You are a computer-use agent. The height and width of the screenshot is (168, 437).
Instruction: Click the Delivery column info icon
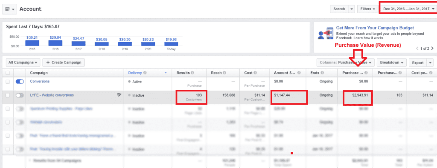click(145, 73)
